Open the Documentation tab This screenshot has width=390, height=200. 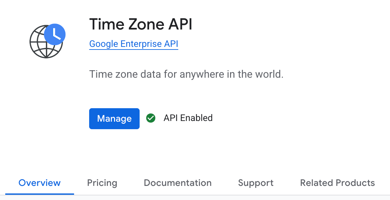(x=177, y=183)
